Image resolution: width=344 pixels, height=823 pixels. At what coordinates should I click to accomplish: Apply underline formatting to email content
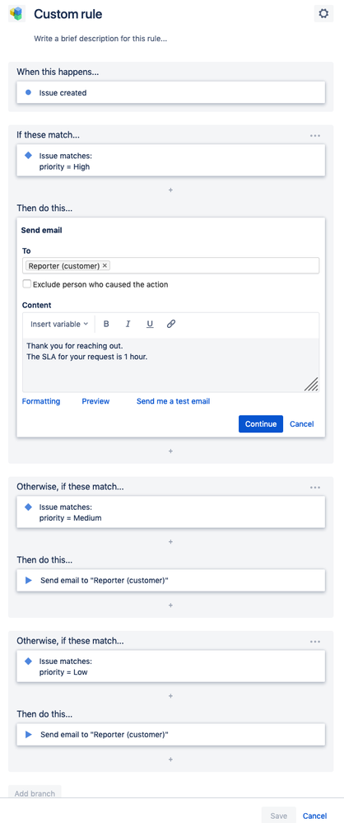150,324
